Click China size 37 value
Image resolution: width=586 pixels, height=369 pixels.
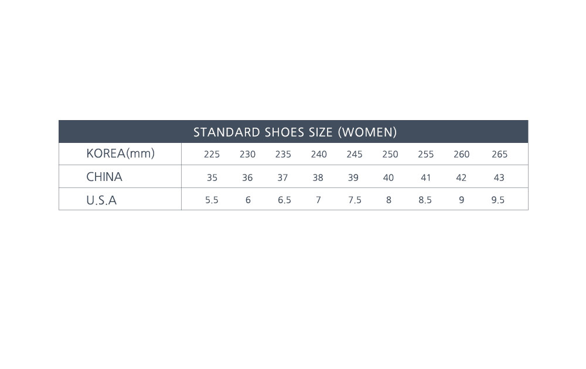[282, 177]
